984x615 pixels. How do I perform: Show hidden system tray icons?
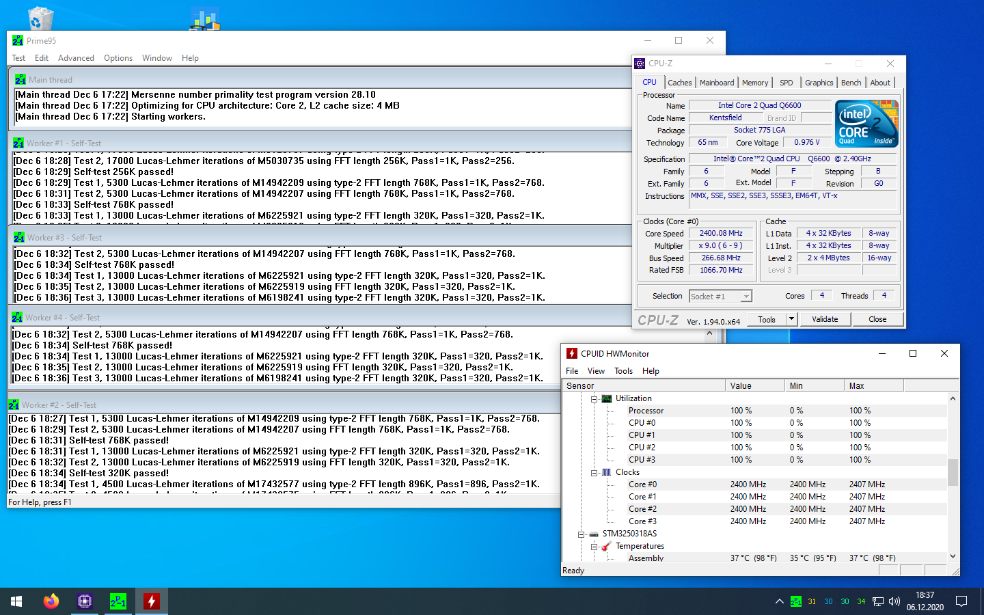(779, 601)
